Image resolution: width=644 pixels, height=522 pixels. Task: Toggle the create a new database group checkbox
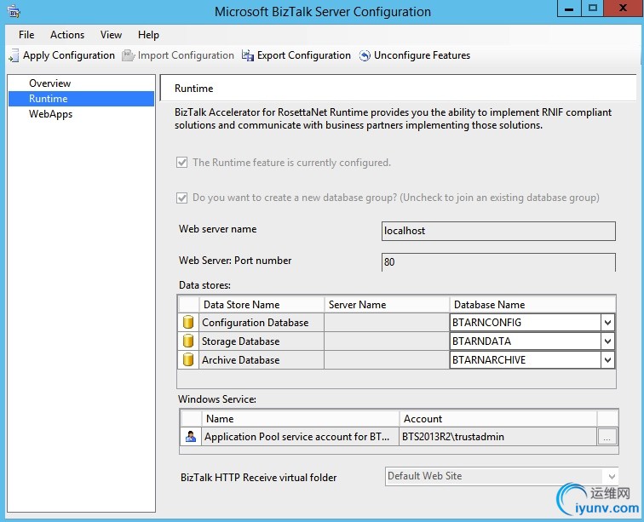[182, 198]
